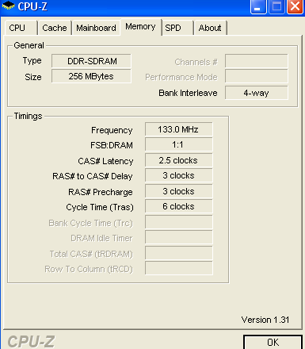Open the Cache tab
Viewport: 305px width, 349px height.
(x=55, y=28)
